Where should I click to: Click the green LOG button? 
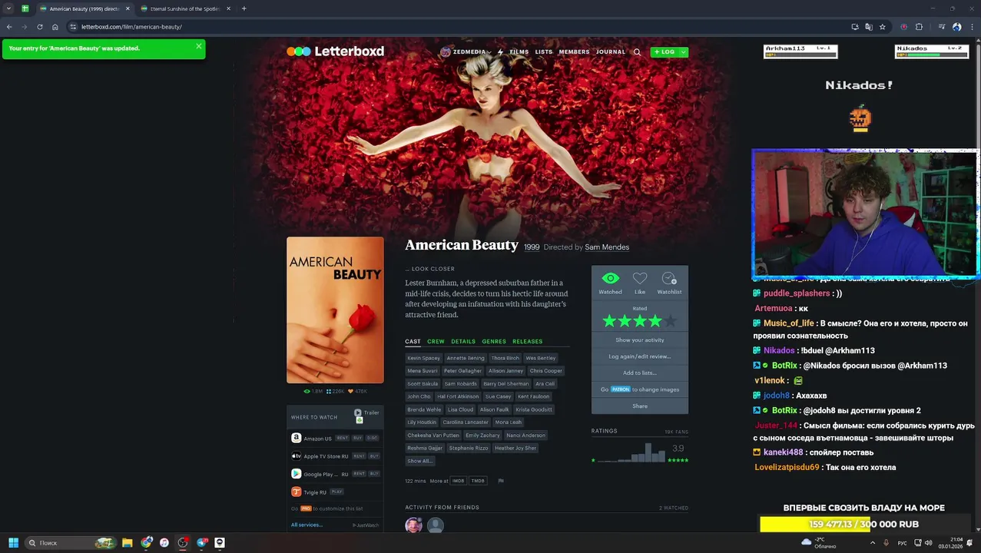[664, 52]
